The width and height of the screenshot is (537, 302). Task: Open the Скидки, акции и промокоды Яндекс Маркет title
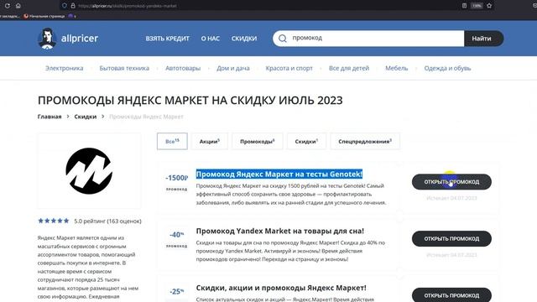(x=281, y=288)
